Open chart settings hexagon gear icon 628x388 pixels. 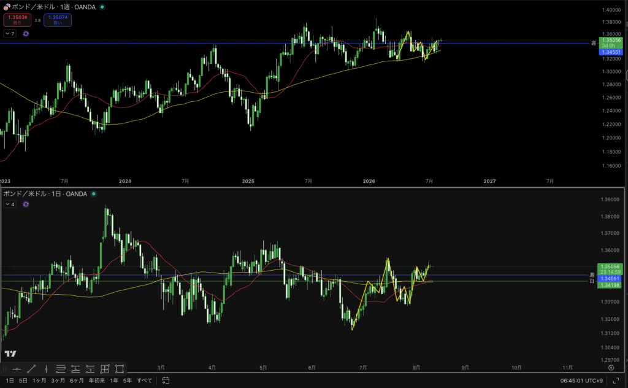611,368
